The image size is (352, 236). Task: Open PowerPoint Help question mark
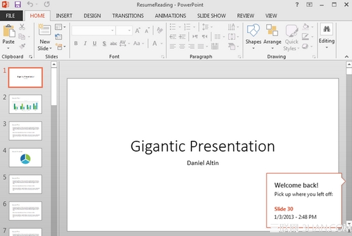[297, 4]
